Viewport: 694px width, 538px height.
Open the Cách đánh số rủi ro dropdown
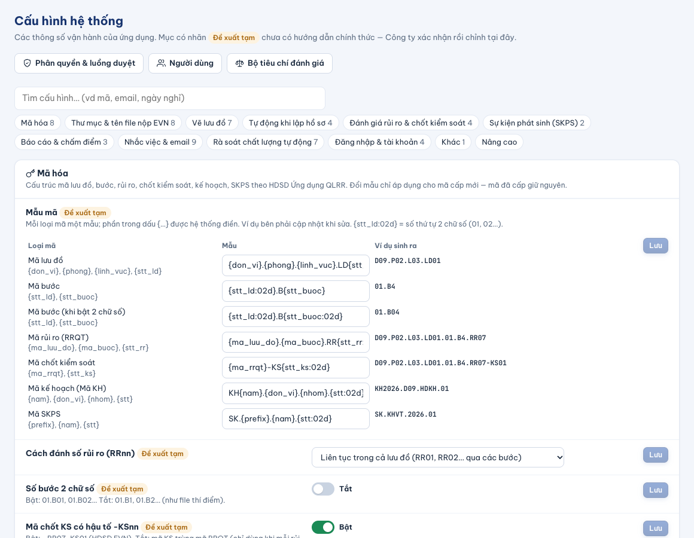click(x=438, y=457)
